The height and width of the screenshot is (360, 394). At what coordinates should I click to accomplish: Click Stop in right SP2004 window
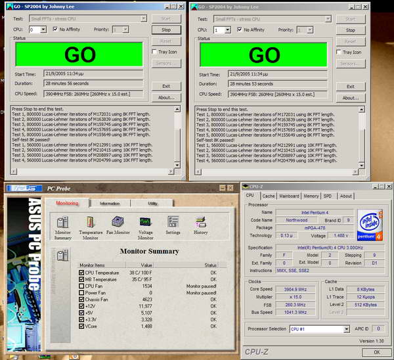click(351, 30)
